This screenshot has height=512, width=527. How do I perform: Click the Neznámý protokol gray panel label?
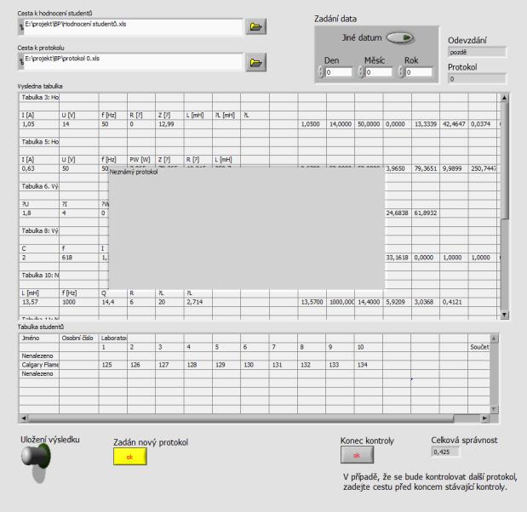click(x=134, y=172)
